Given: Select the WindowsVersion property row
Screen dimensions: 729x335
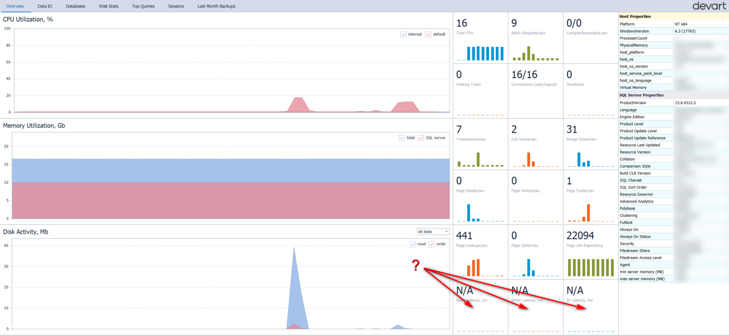Looking at the screenshot, I should point(673,31).
